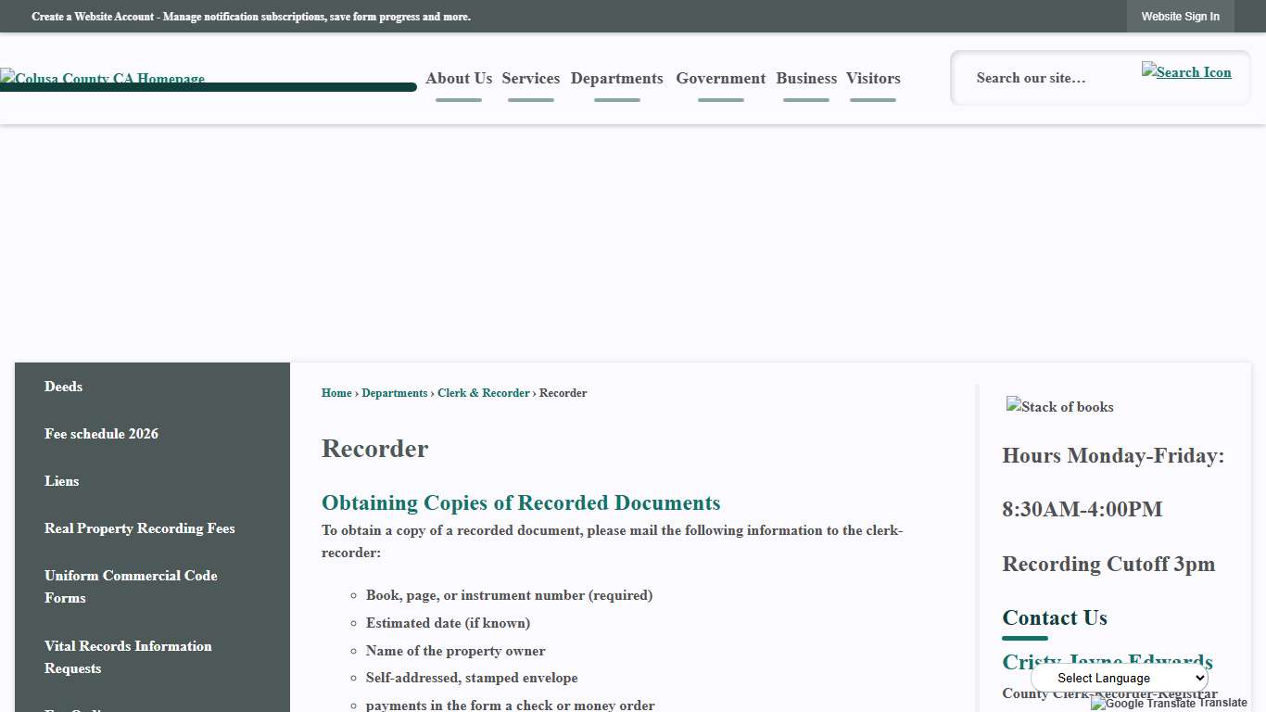
Task: Open the Clerk & Recorder breadcrumb
Action: pos(483,392)
